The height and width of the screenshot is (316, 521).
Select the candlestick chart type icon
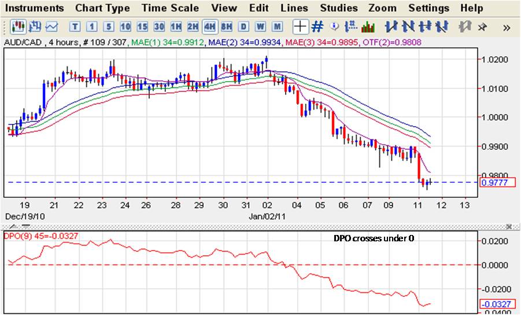click(x=18, y=27)
